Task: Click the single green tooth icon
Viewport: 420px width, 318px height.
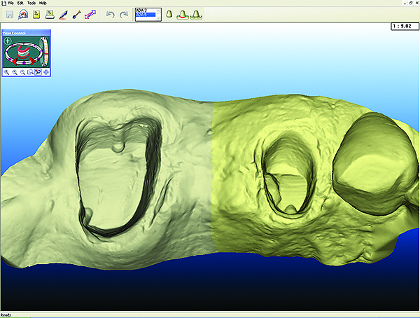Action: (x=171, y=14)
